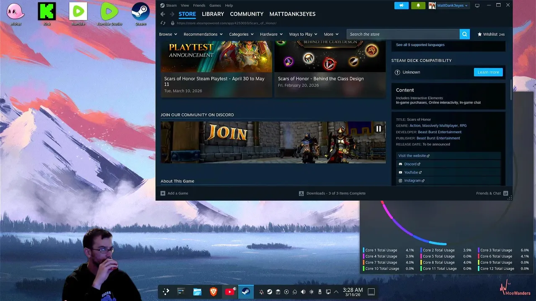Click the Learn more button
536x301 pixels.
[x=488, y=72]
